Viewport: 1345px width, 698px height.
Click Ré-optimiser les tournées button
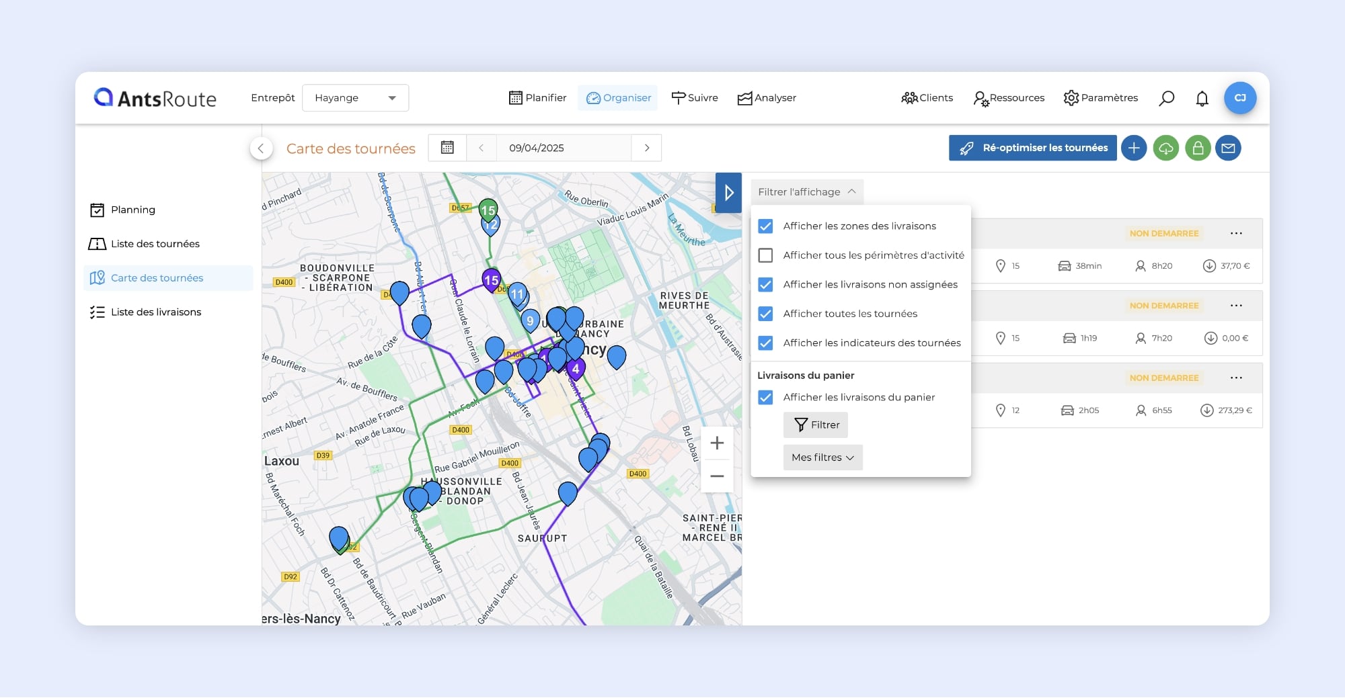(x=1032, y=148)
